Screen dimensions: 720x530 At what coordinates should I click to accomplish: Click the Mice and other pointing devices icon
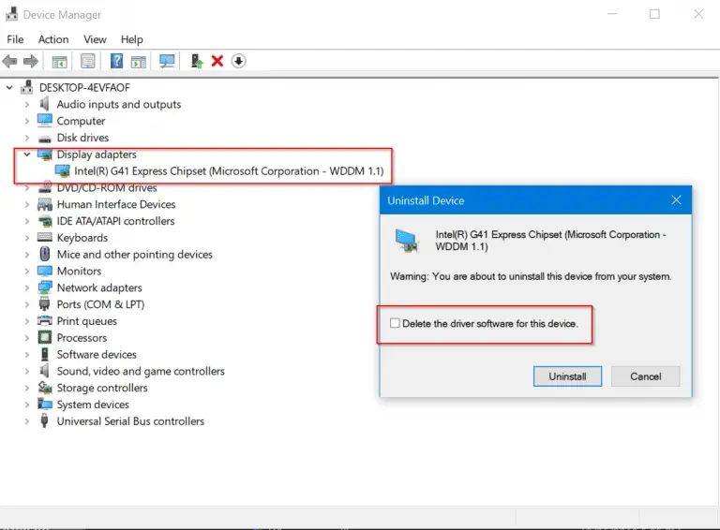coord(45,254)
